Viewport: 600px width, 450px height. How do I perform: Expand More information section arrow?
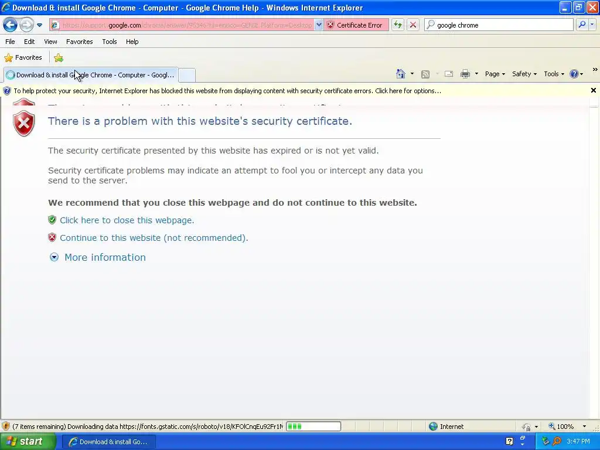click(x=54, y=257)
